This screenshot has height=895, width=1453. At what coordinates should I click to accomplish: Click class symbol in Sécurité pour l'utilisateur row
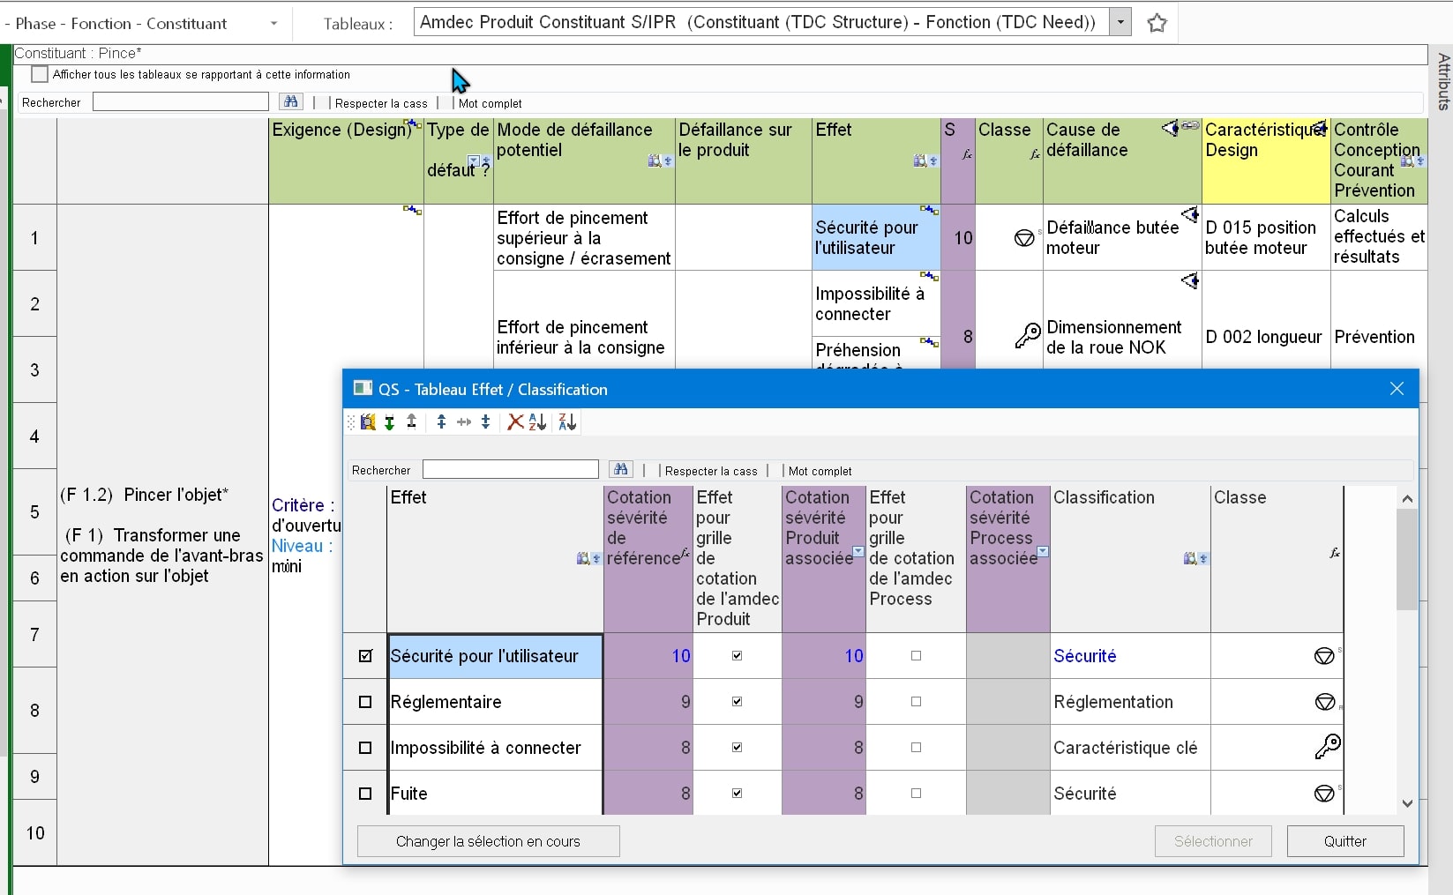(x=1324, y=656)
